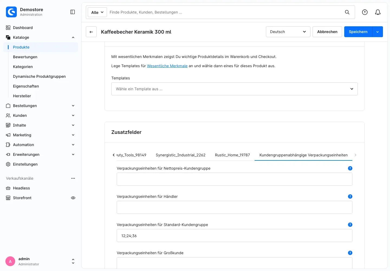
Task: Open the notifications bell
Action: pos(378,12)
